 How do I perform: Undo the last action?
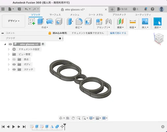[26, 9]
